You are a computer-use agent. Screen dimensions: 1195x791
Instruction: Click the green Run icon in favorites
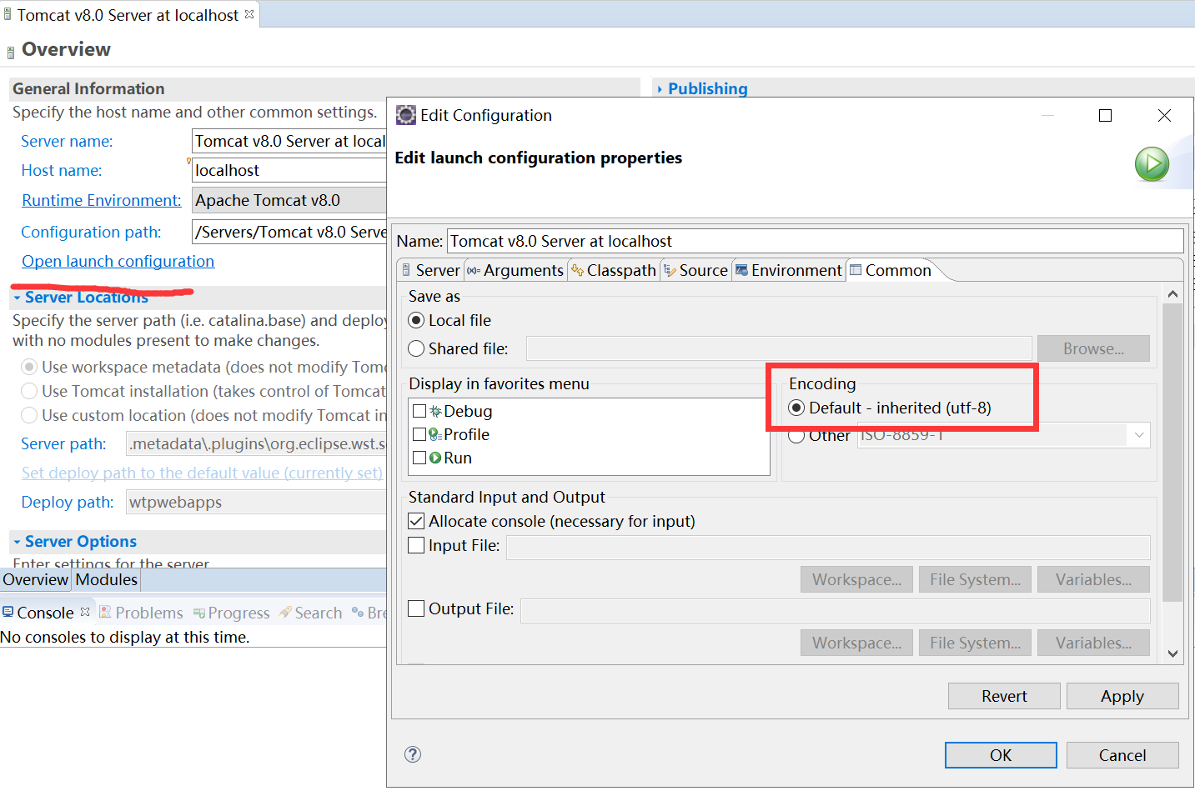coord(435,458)
